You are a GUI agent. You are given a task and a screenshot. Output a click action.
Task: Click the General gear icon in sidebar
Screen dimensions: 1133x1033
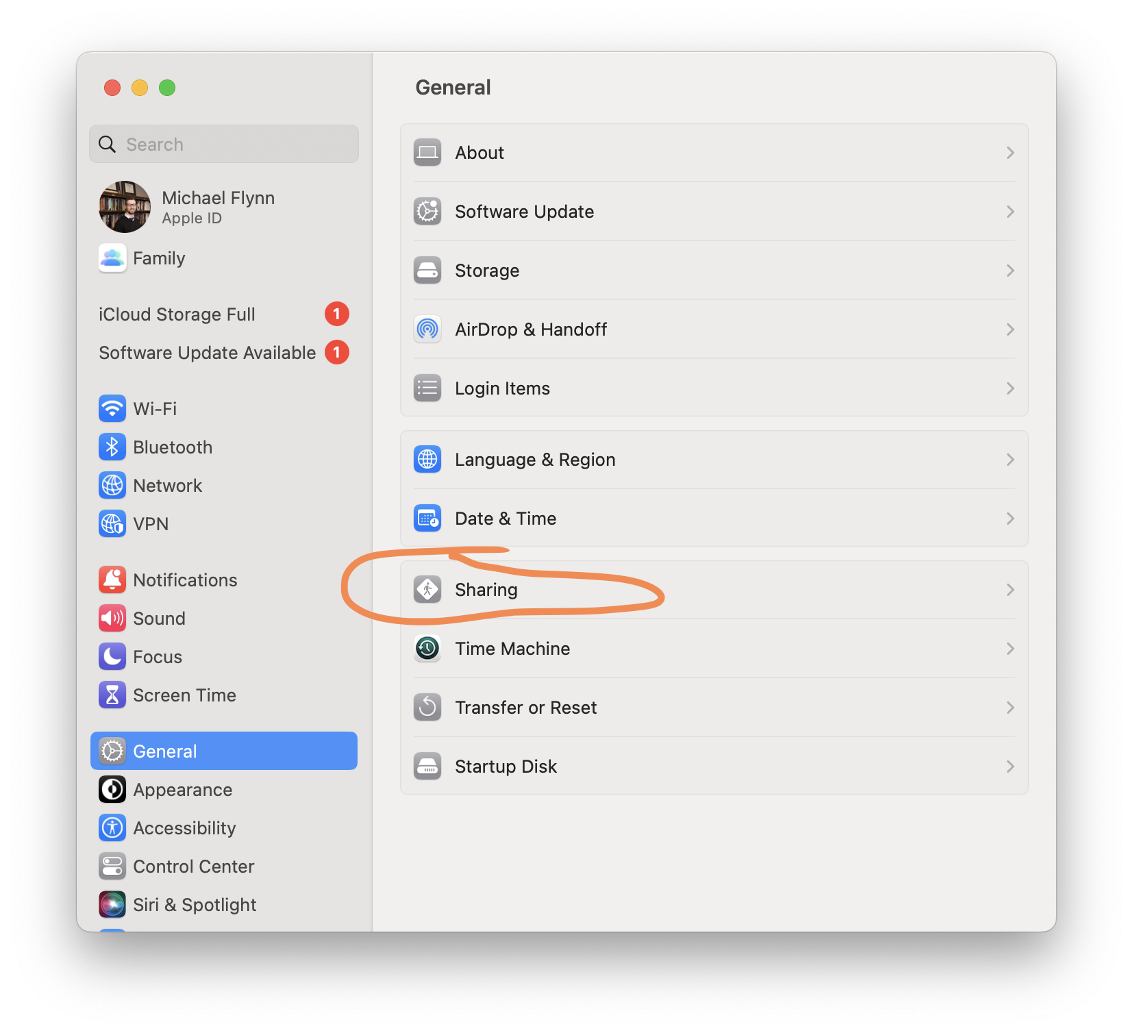pos(112,751)
